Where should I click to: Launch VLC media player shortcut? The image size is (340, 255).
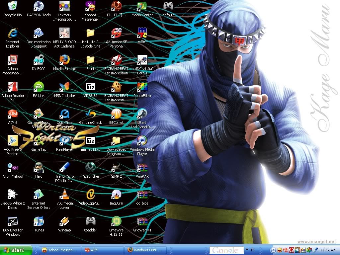coord(64,194)
